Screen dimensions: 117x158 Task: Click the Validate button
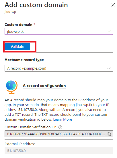[x=17, y=47]
